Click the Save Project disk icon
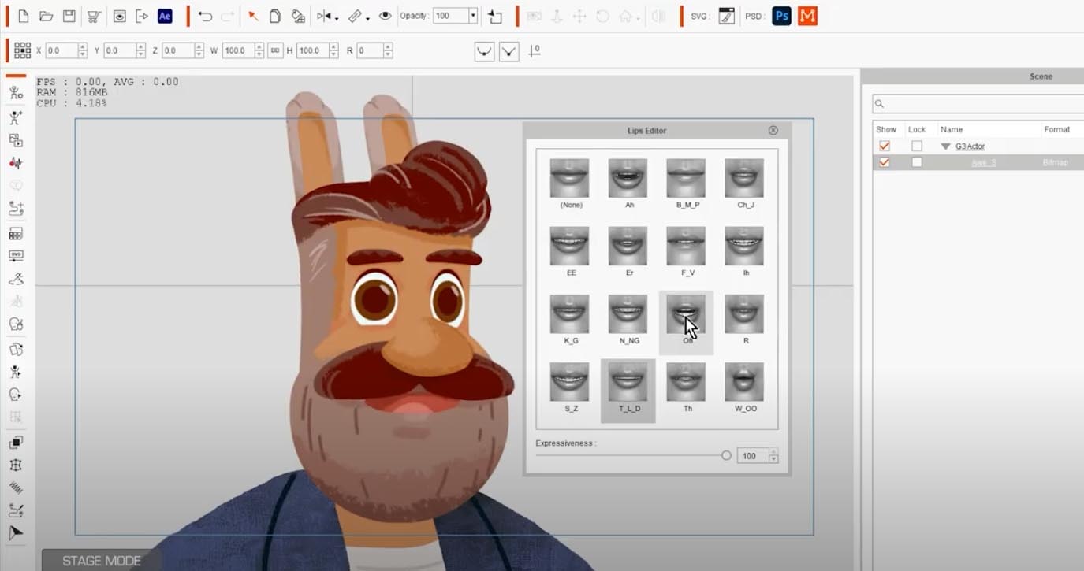The width and height of the screenshot is (1084, 571). 69,16
